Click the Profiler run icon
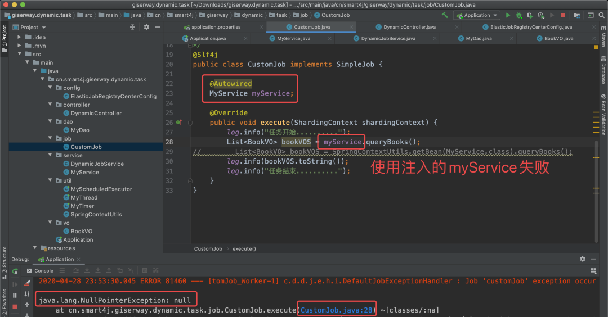The width and height of the screenshot is (608, 317). coord(541,15)
